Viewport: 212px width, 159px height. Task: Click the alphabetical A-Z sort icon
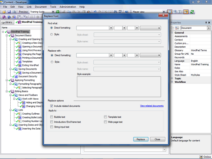[177, 28]
